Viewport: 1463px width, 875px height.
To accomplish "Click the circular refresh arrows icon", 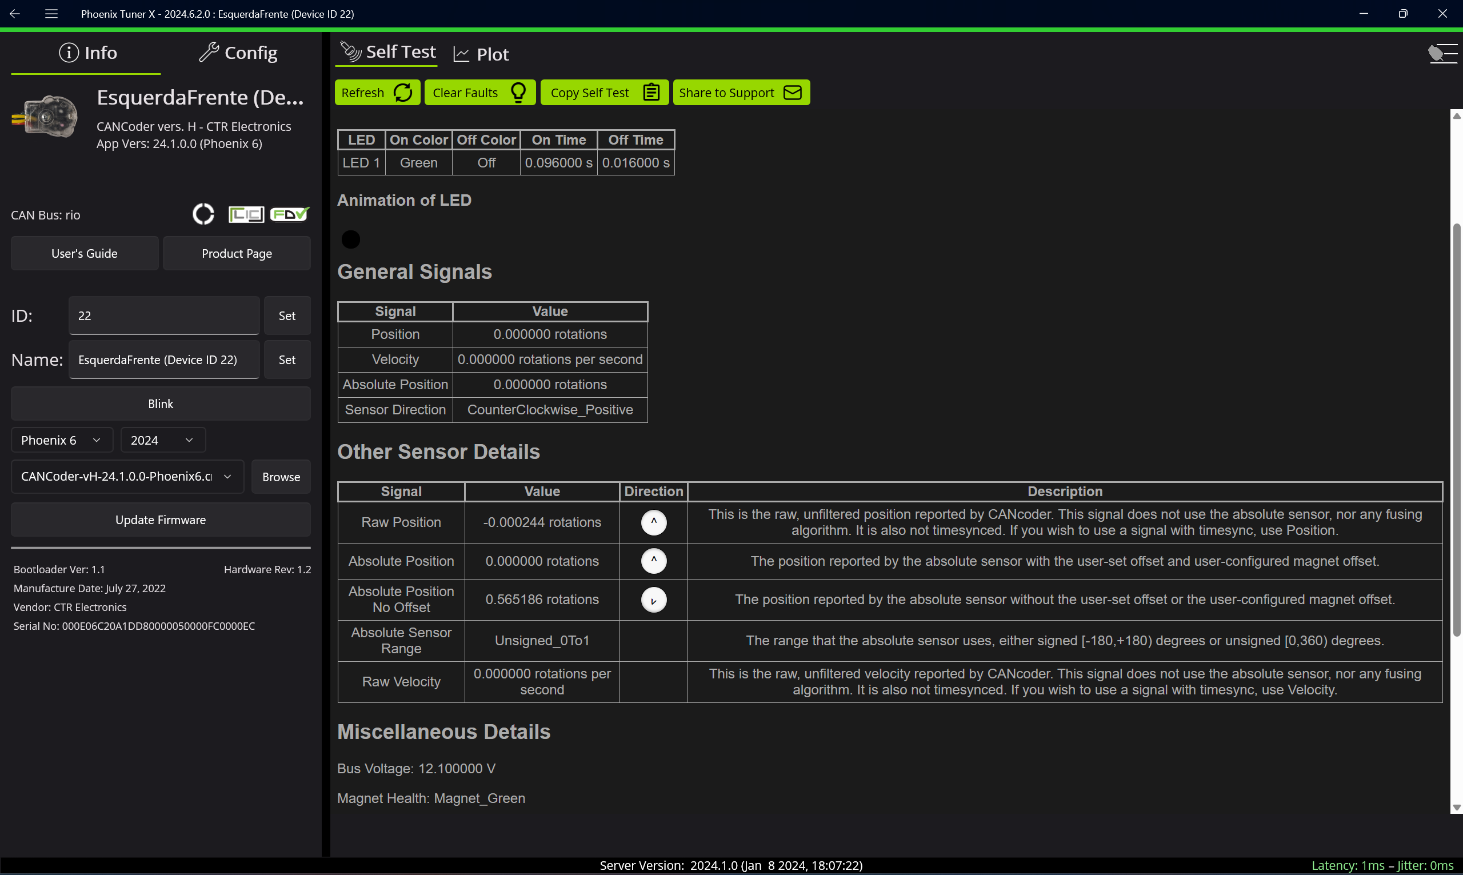I will [402, 93].
